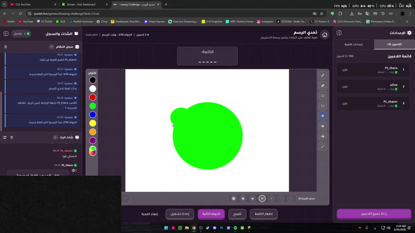Pick the blue color swatch
Screen dimensions: 415x233
93,115
